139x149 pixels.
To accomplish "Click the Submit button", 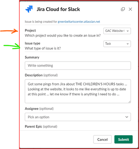I will (123, 139).
